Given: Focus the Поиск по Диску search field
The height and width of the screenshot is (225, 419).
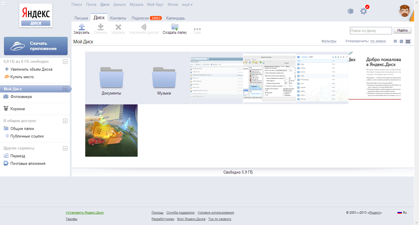Looking at the screenshot, I should tap(371, 31).
